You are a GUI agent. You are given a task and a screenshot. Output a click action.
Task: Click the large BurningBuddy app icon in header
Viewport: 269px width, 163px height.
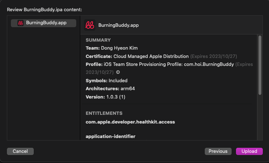pos(90,25)
